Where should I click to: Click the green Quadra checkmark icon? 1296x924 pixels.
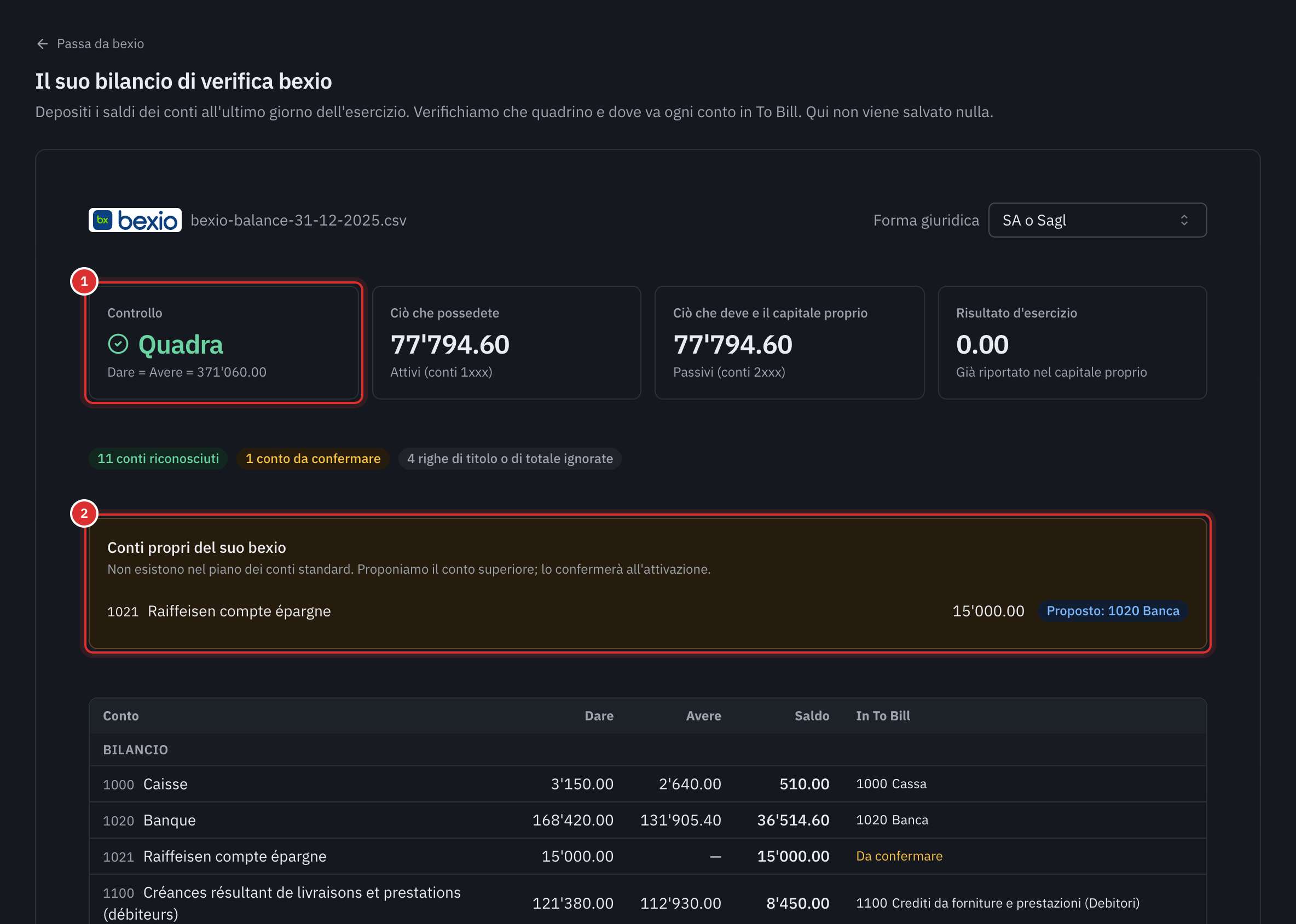[118, 344]
